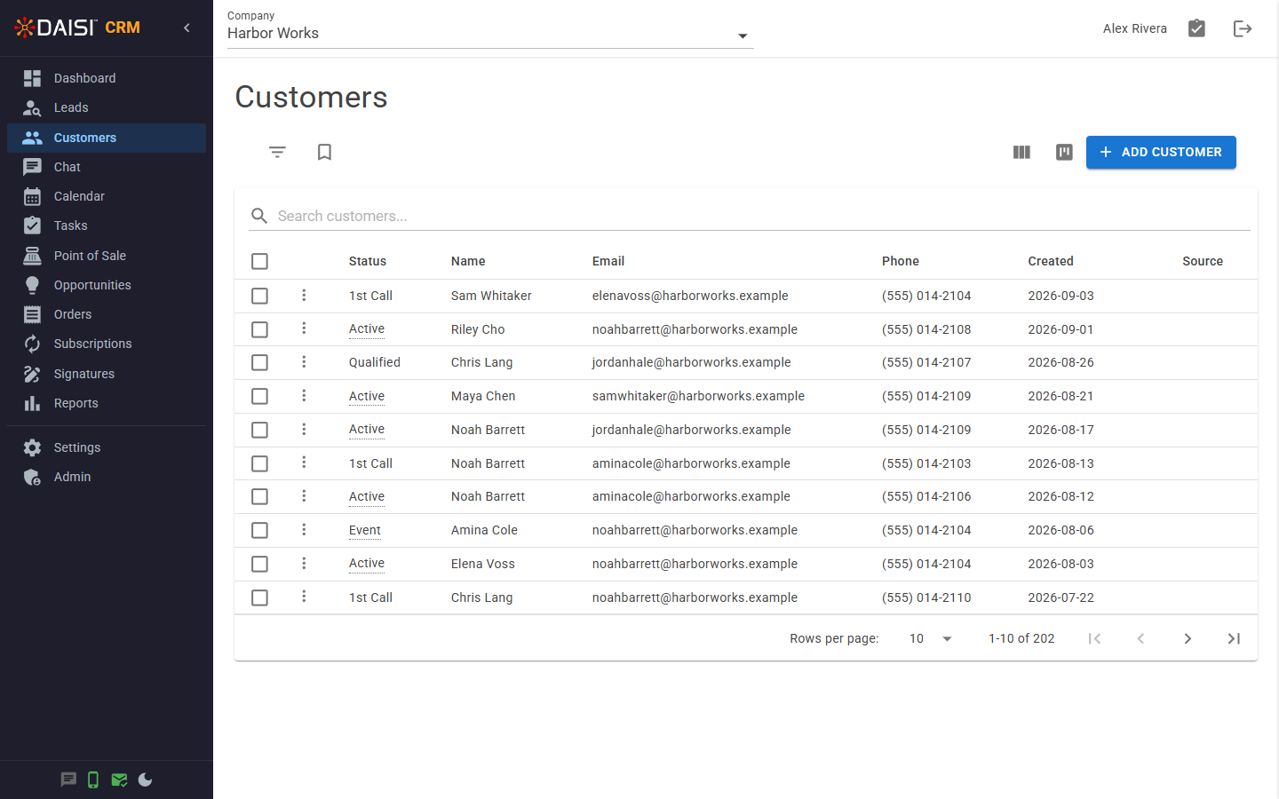This screenshot has width=1279, height=799.
Task: Open Point of Sale section
Action: pyautogui.click(x=107, y=256)
